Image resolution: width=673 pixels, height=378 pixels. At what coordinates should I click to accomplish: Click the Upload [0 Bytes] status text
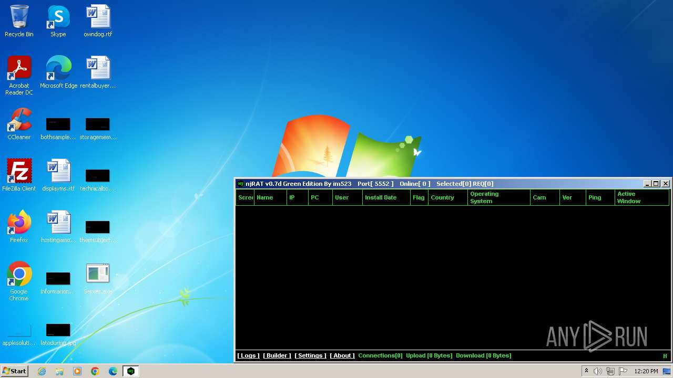click(x=429, y=355)
